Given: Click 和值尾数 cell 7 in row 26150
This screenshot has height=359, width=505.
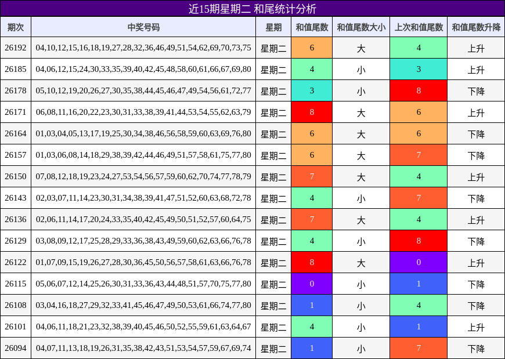Looking at the screenshot, I should click(312, 176).
